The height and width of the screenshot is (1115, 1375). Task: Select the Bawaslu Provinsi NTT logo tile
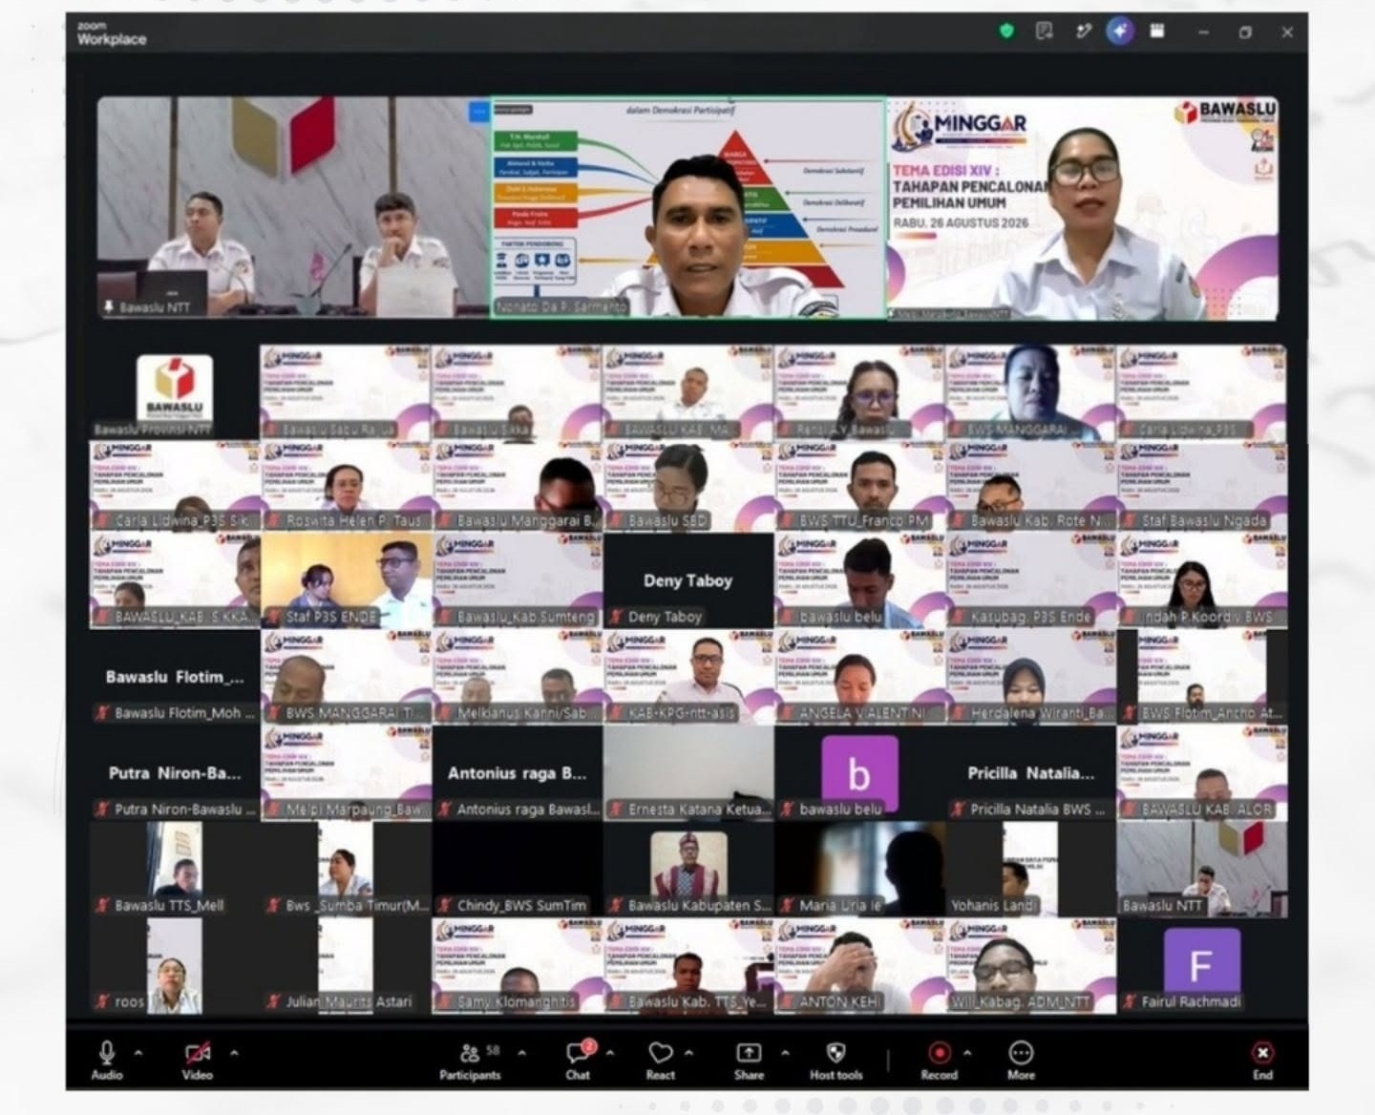pos(175,392)
